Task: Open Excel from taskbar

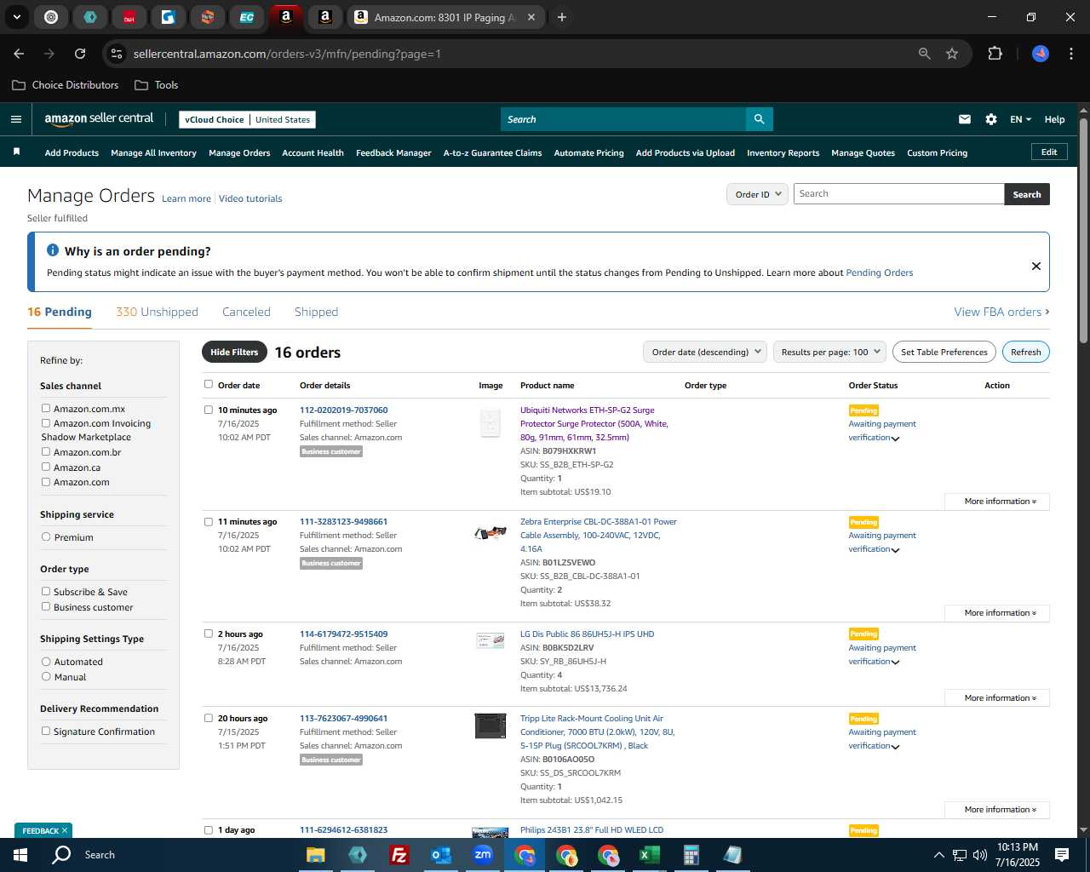Action: pos(649,855)
